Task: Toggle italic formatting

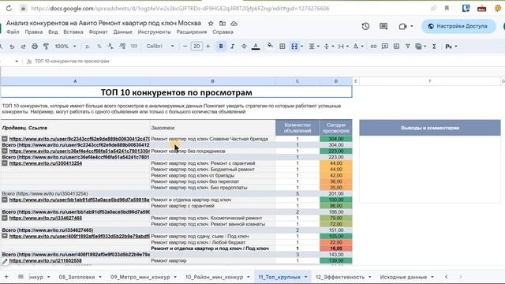Action: (232, 47)
